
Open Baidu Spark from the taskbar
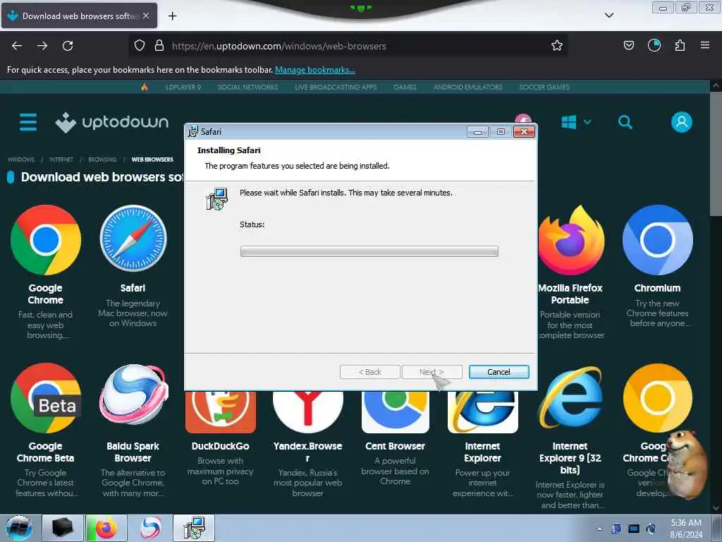pos(151,528)
